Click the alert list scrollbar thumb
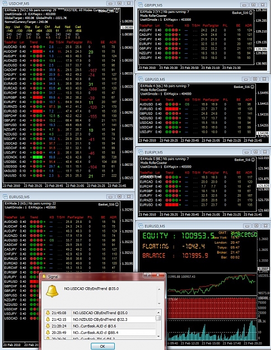Image resolution: width=271 pixels, height=350 pixels. click(x=158, y=318)
